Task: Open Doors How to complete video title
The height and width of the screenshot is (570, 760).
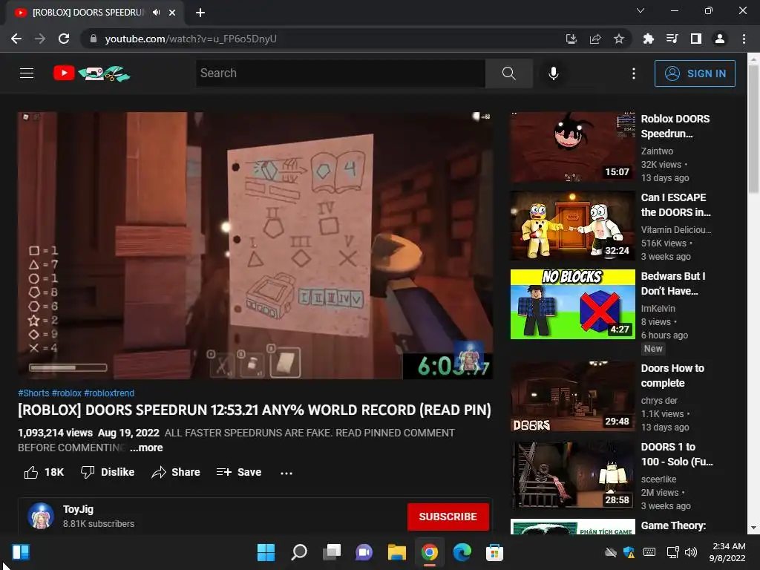Action: click(x=672, y=376)
